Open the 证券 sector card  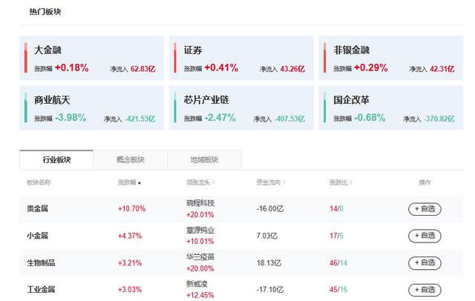pyautogui.click(x=241, y=58)
